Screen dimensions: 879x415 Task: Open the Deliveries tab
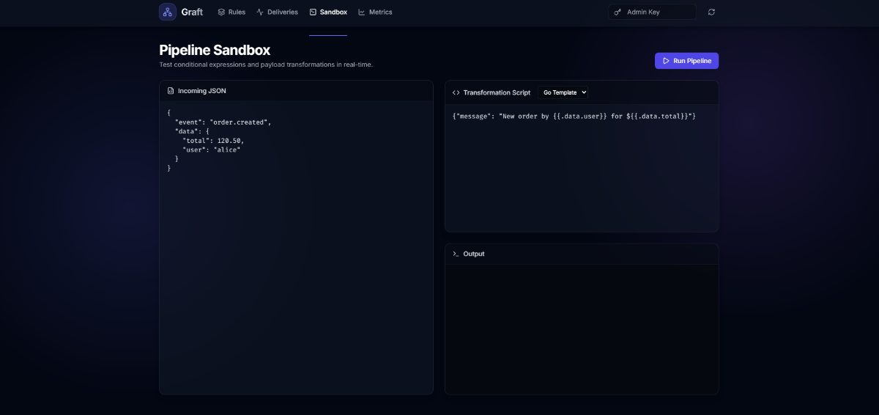[x=278, y=12]
